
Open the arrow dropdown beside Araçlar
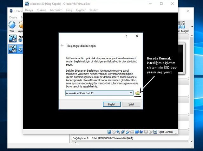(192, 26)
